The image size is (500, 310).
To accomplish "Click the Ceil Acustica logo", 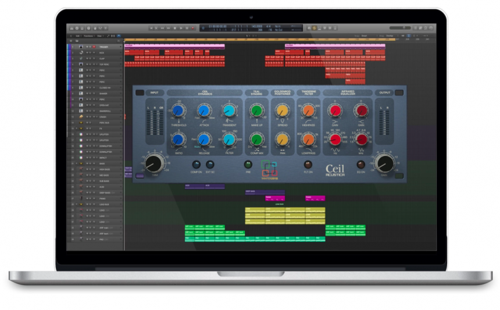I will [335, 170].
